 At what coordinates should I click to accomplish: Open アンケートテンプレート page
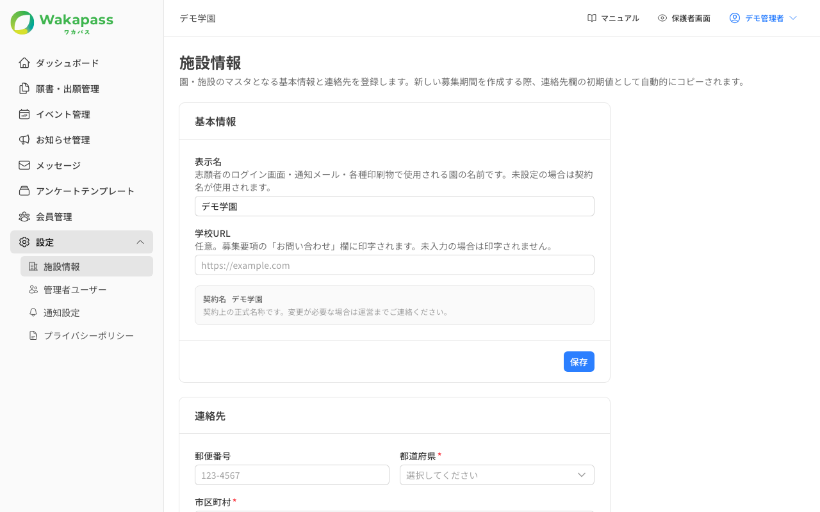click(x=81, y=191)
